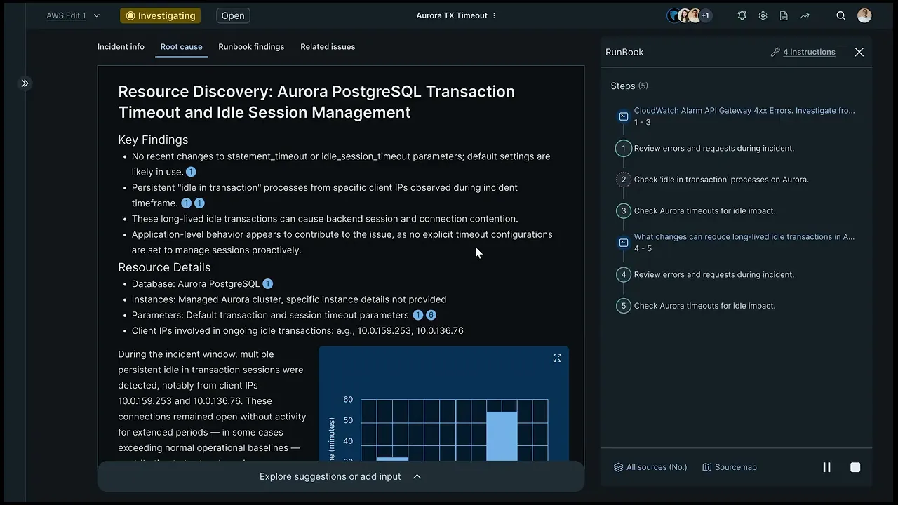This screenshot has height=505, width=898.
Task: Open the settings gear icon
Action: [x=763, y=15]
